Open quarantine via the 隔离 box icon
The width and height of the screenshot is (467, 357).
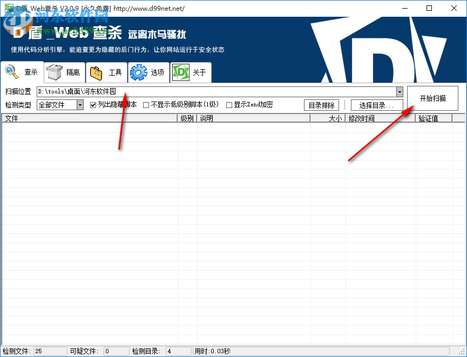52,71
